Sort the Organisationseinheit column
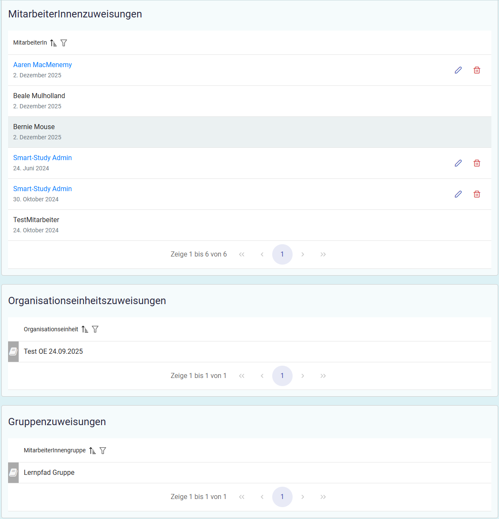 85,329
